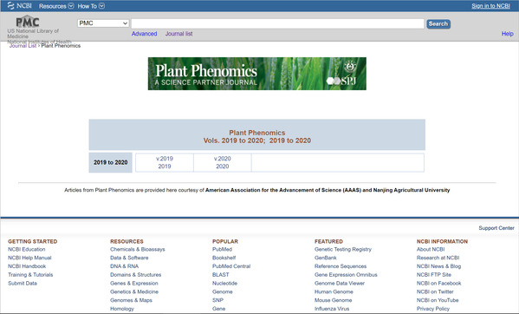Open NCBI Handbook link
This screenshot has width=519, height=314.
27,266
